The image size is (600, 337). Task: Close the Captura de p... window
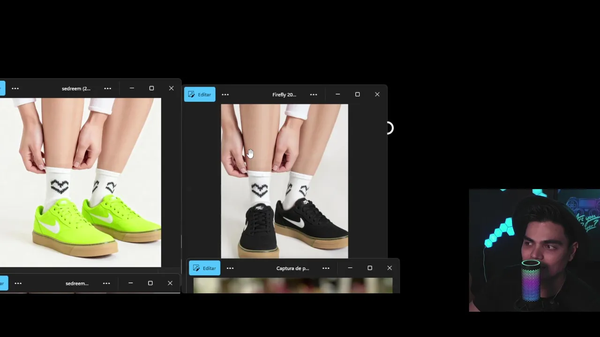tap(389, 268)
